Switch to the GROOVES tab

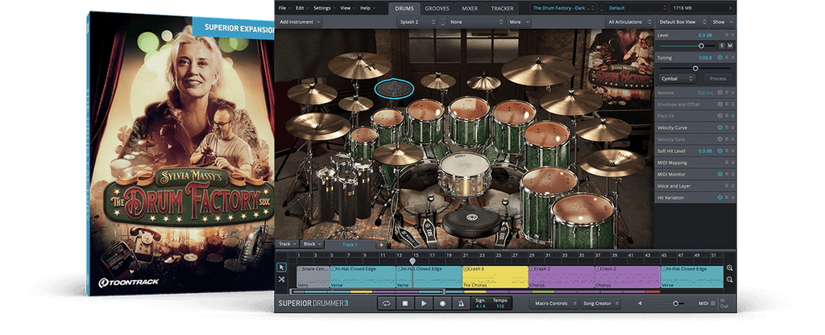coord(437,8)
